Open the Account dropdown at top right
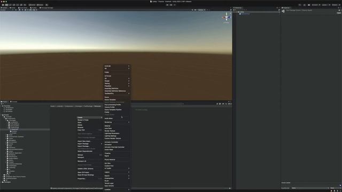This screenshot has width=342, height=192. (x=316, y=5)
